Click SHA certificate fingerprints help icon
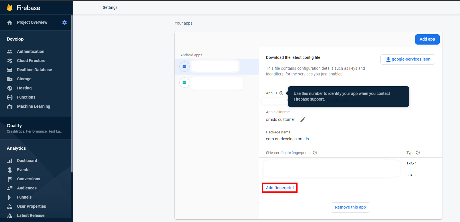460x222 pixels. [x=315, y=153]
